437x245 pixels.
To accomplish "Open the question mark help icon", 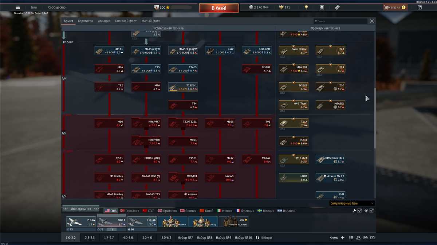I will pyautogui.click(x=420, y=7).
